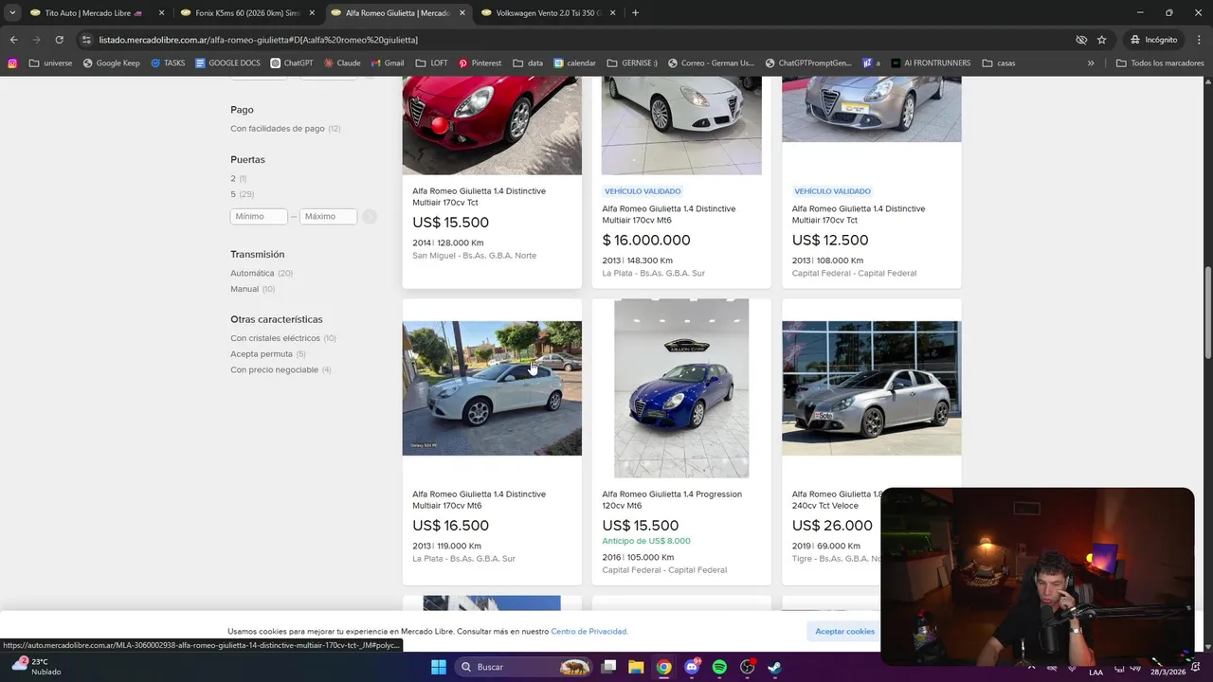The width and height of the screenshot is (1213, 682).
Task: Expand hidden bookmarks chevron
Action: pyautogui.click(x=1091, y=63)
